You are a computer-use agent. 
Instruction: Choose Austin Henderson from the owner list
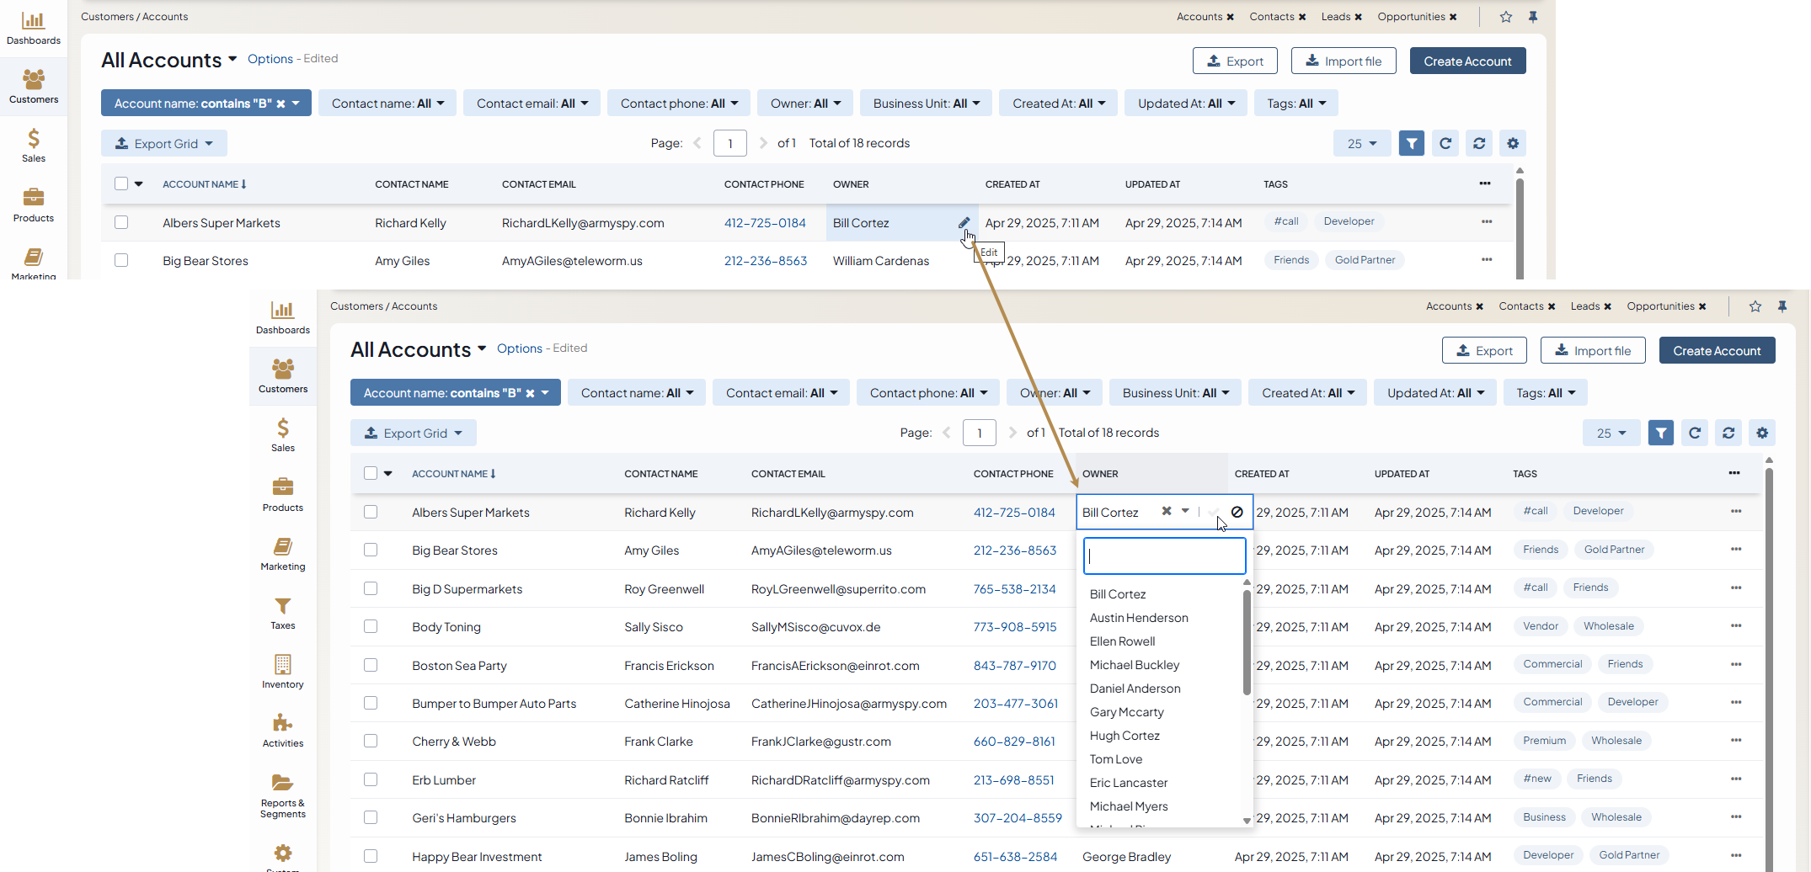click(1139, 618)
